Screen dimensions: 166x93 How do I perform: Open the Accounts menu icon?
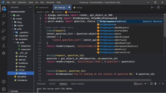pos(4,82)
